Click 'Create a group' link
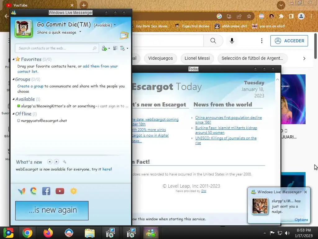318x239 pixels. [x=30, y=86]
